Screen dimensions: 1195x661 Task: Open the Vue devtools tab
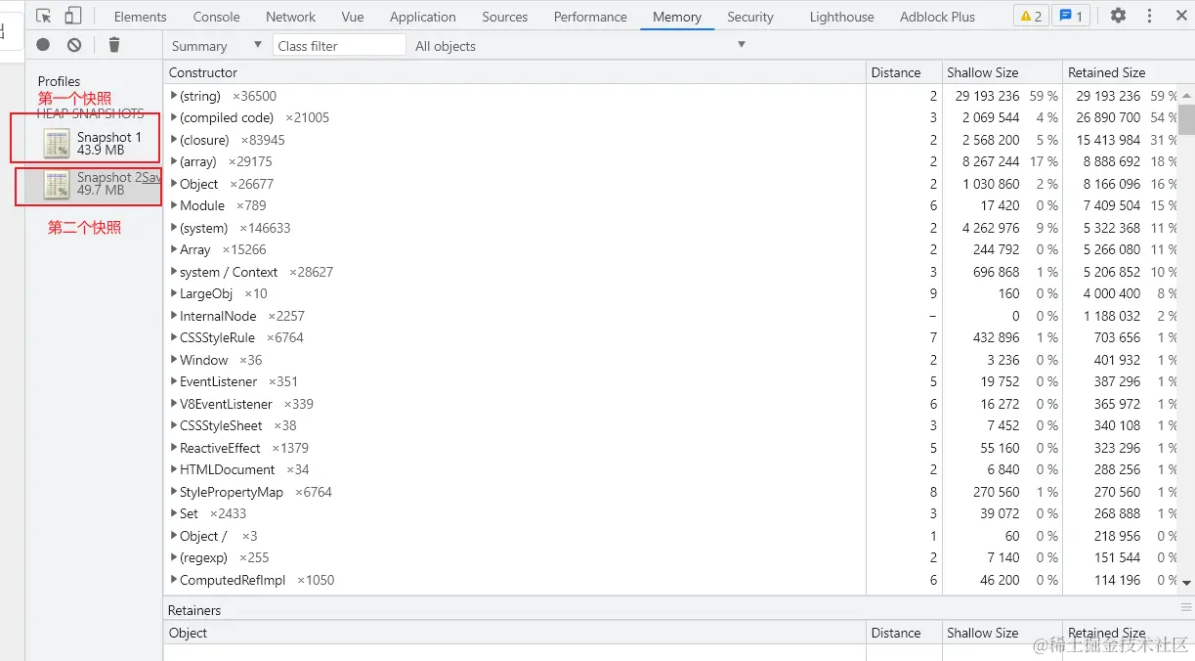point(353,17)
